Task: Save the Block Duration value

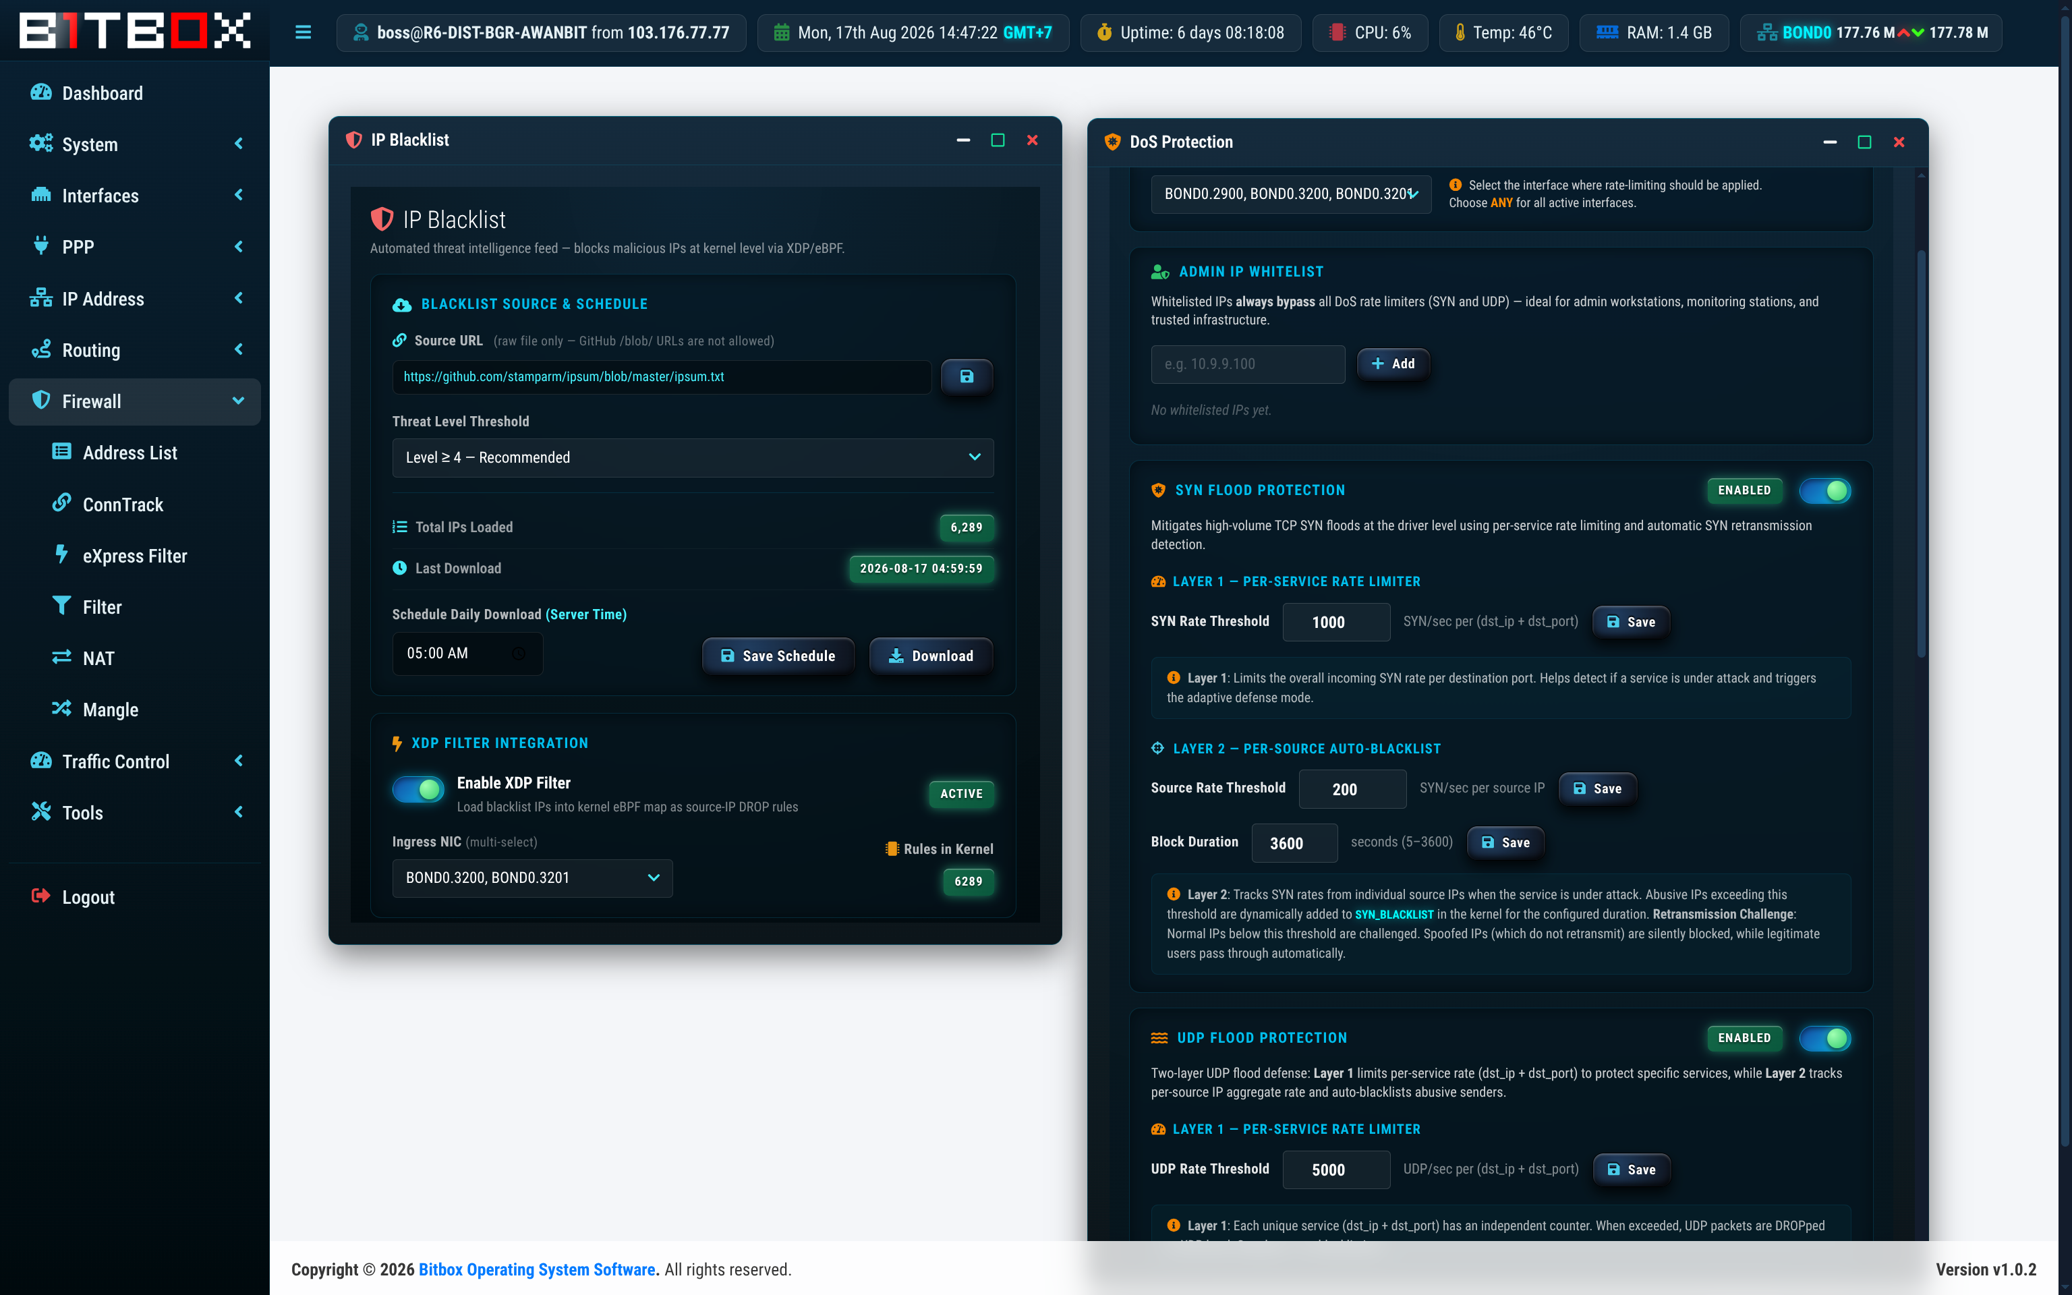Action: point(1505,843)
